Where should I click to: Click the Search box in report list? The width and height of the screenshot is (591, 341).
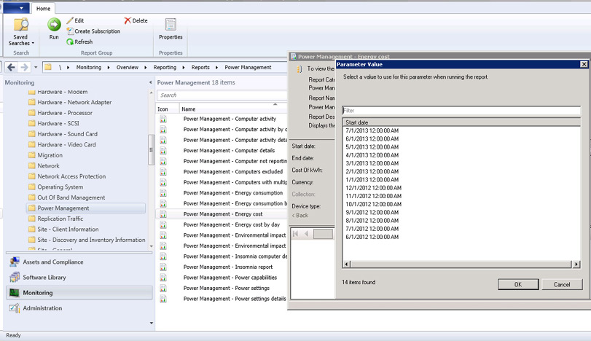222,95
